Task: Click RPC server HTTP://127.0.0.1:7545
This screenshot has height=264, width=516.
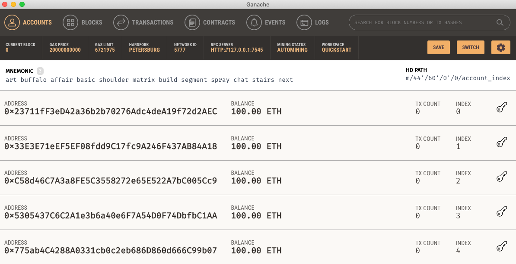Action: tap(237, 50)
